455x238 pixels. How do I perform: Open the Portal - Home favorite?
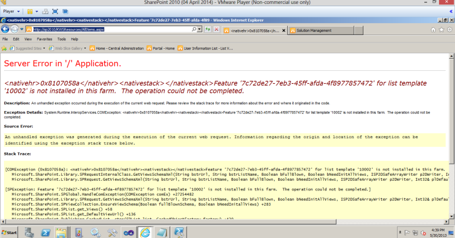[x=161, y=48]
